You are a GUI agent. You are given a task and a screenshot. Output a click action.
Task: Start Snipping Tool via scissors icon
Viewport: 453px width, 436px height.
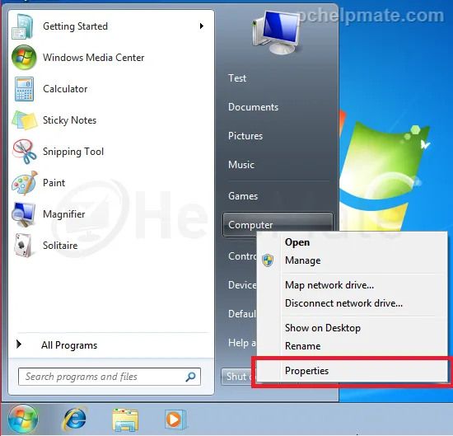click(24, 152)
